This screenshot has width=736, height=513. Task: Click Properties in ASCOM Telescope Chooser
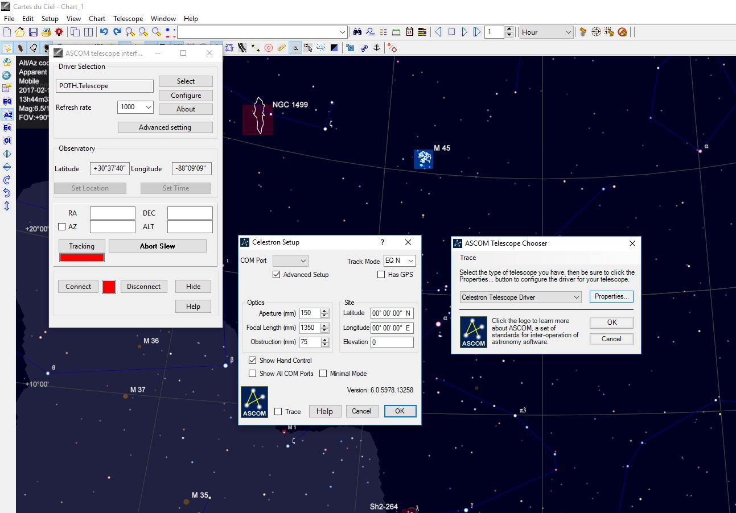[x=611, y=296]
